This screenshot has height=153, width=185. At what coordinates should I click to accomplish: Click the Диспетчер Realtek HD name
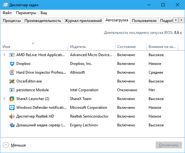point(35,116)
